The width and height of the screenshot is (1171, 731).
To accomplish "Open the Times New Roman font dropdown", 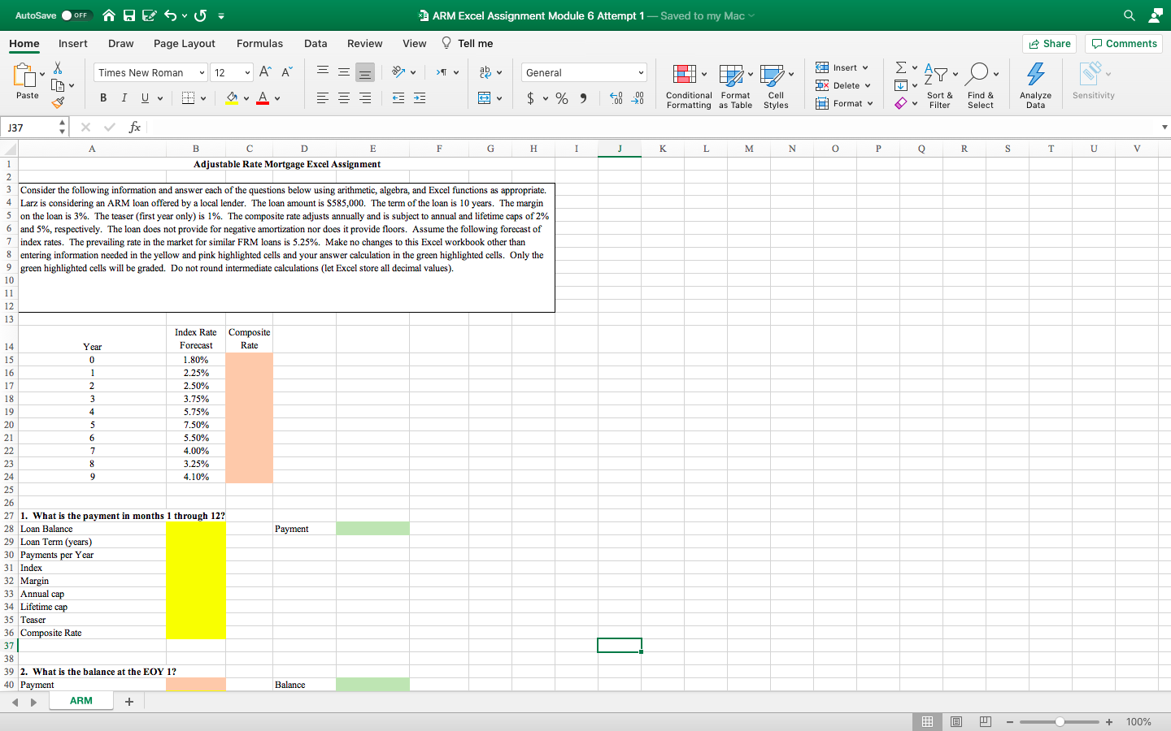I will [150, 72].
